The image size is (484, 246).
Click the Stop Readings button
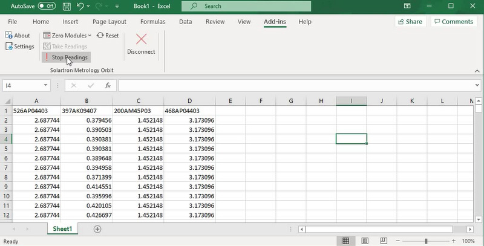pos(66,57)
